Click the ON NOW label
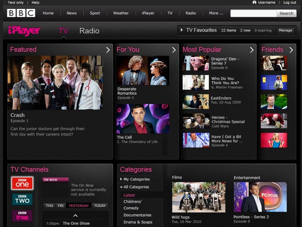Screen dimensions: 302x227 pyautogui.click(x=55, y=180)
